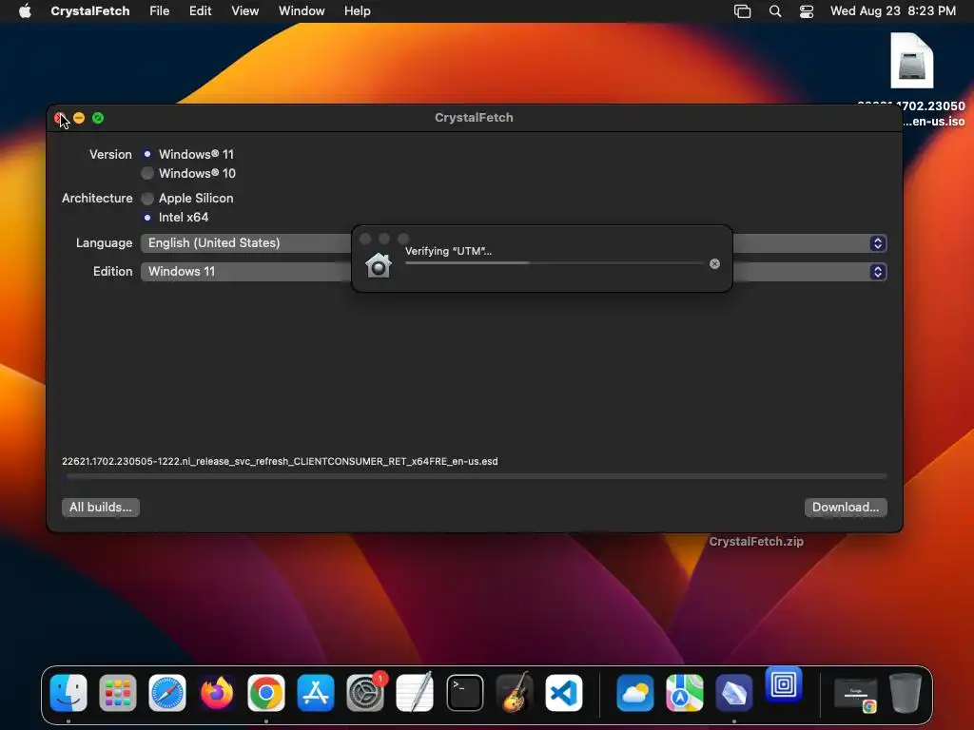Click the Edition dropdown stepper arrows
Viewport: 974px width, 730px height.
877,271
